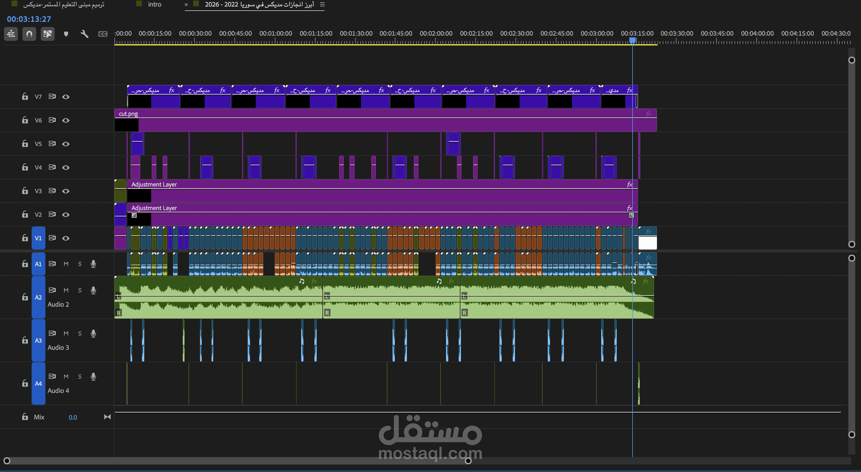
Task: Toggle sync lock on track V4
Action: pos(52,167)
